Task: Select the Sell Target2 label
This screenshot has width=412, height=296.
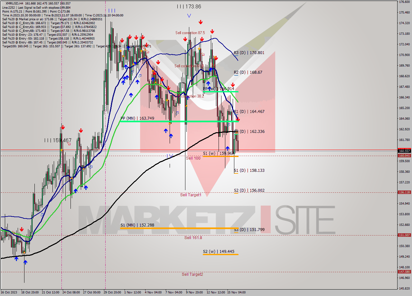Action: click(x=192, y=274)
